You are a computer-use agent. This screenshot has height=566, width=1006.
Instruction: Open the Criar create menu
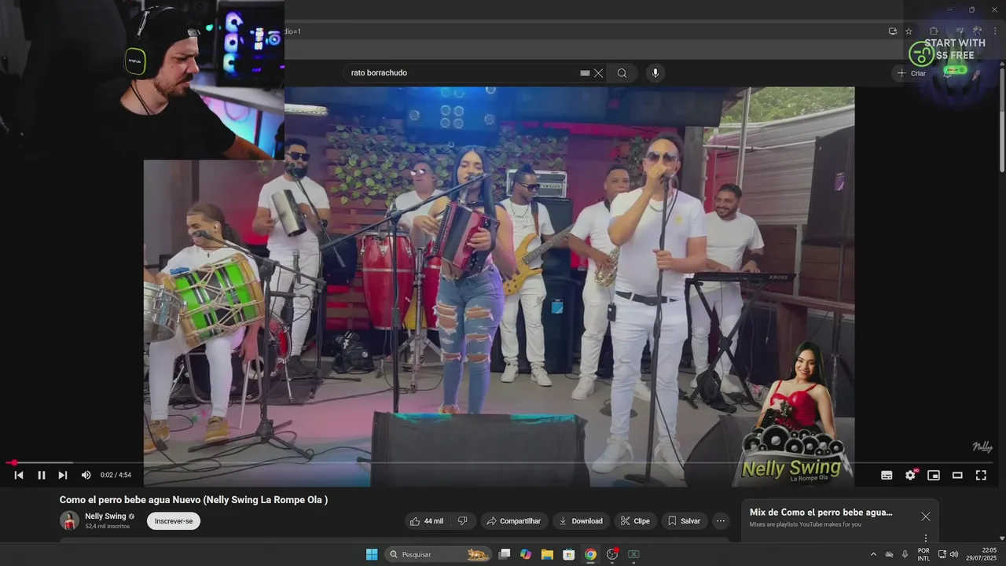coord(911,73)
